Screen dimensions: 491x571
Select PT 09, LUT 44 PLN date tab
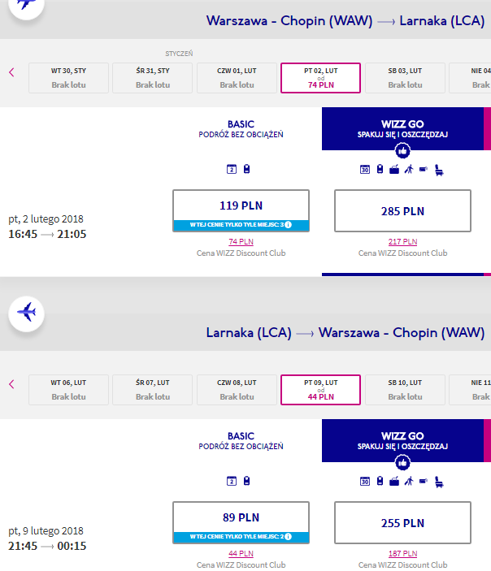[x=320, y=390]
